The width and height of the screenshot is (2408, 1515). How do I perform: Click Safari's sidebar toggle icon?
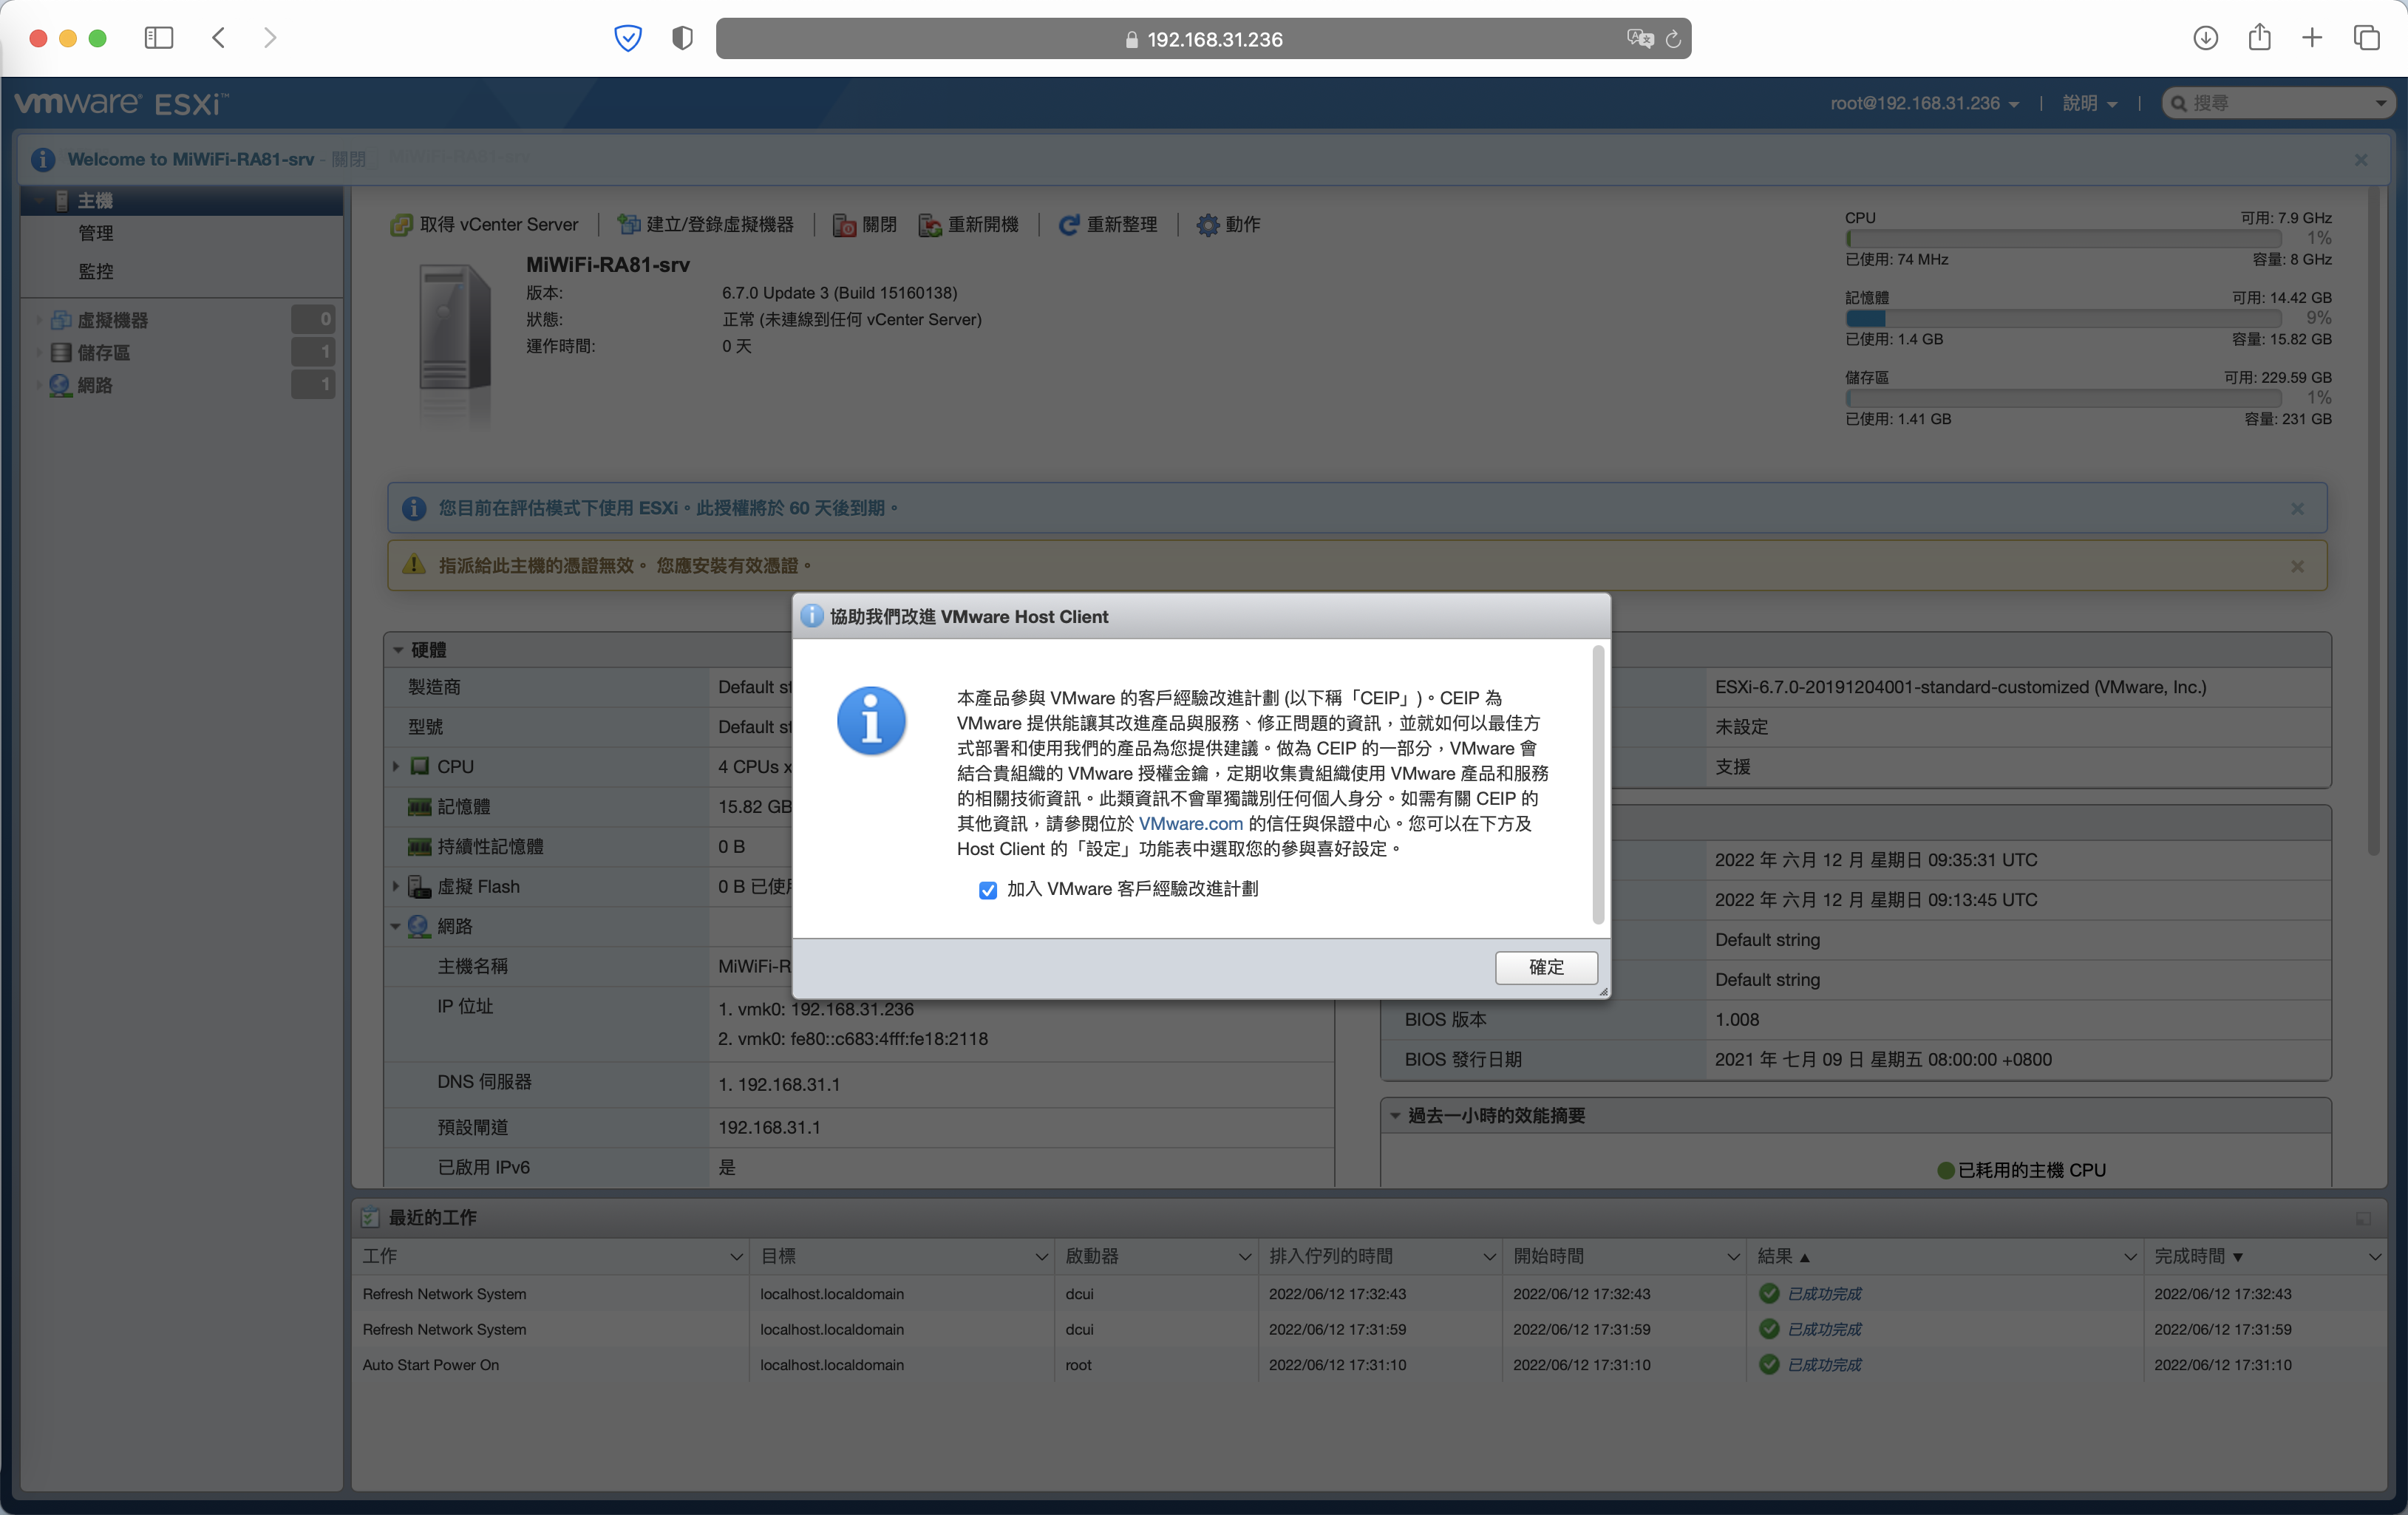pos(159,38)
